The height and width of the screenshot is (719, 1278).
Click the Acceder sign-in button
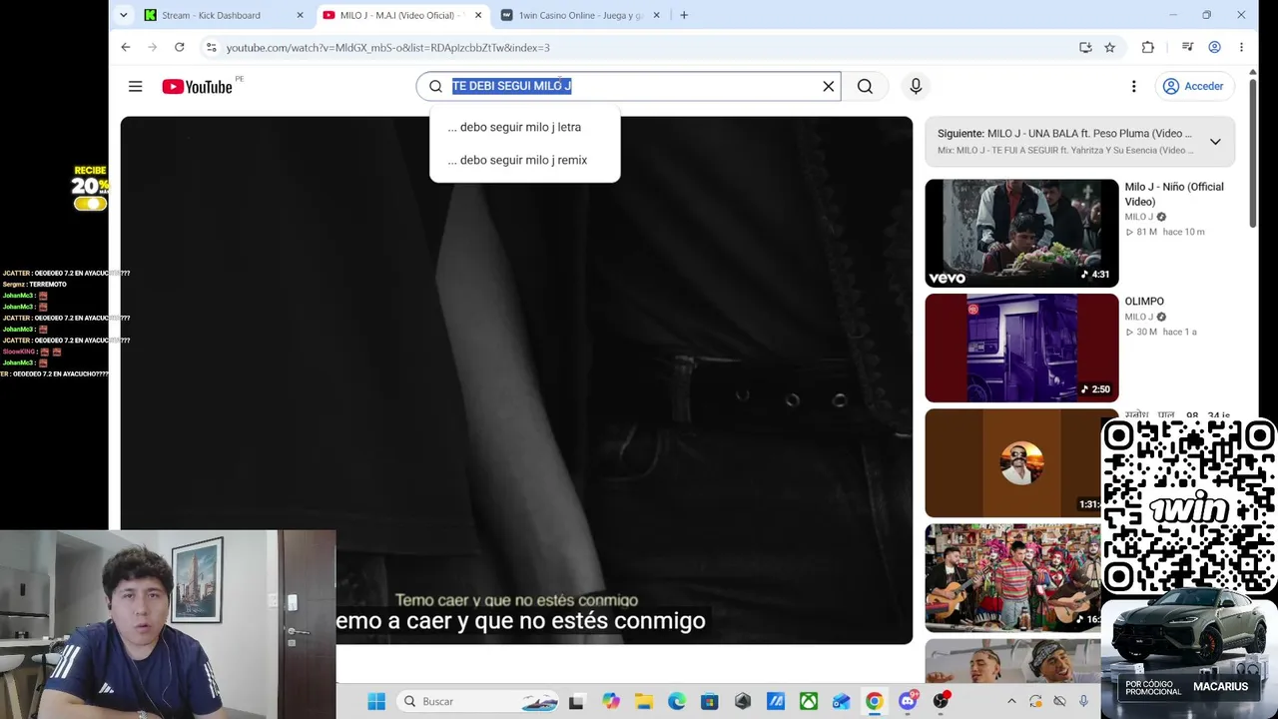pyautogui.click(x=1193, y=87)
